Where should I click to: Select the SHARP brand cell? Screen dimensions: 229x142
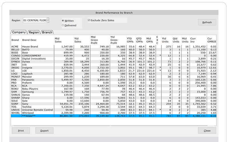coord(16,98)
